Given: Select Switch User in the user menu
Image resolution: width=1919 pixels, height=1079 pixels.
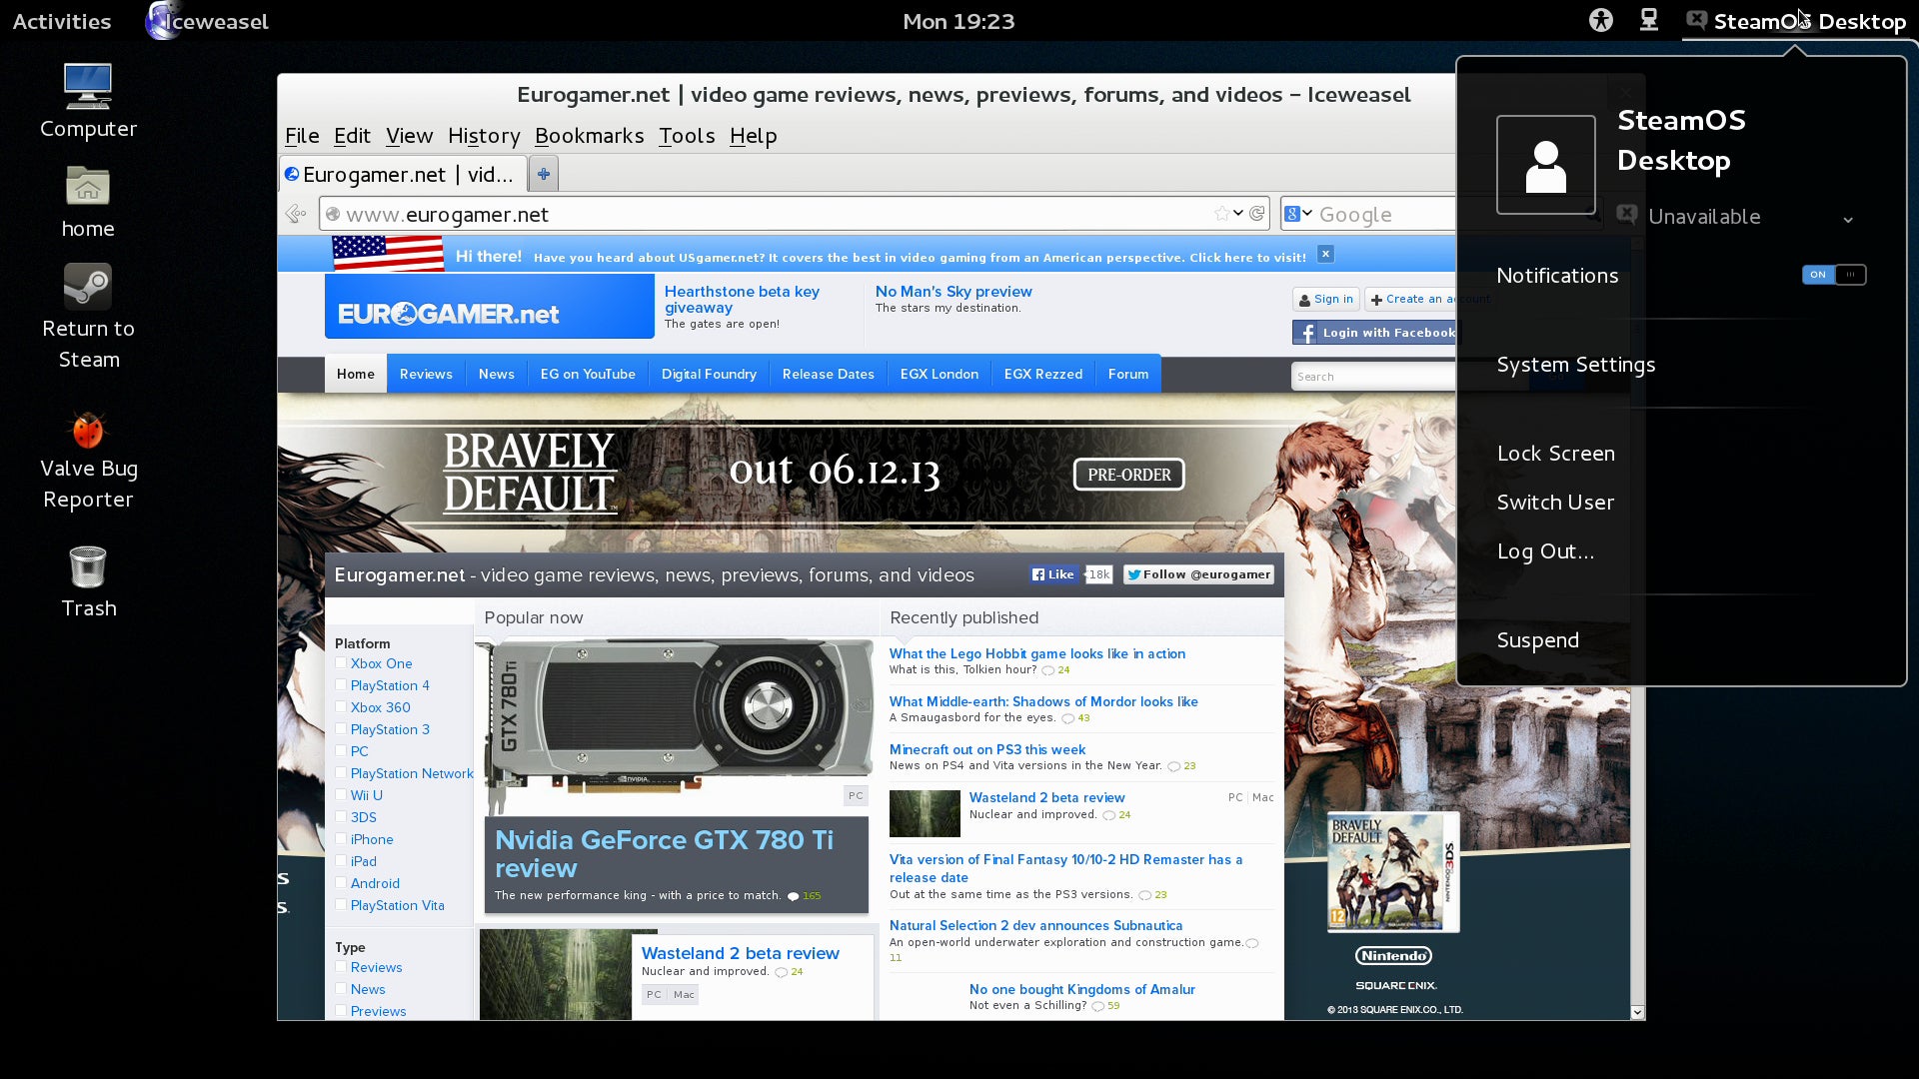Looking at the screenshot, I should coord(1555,503).
